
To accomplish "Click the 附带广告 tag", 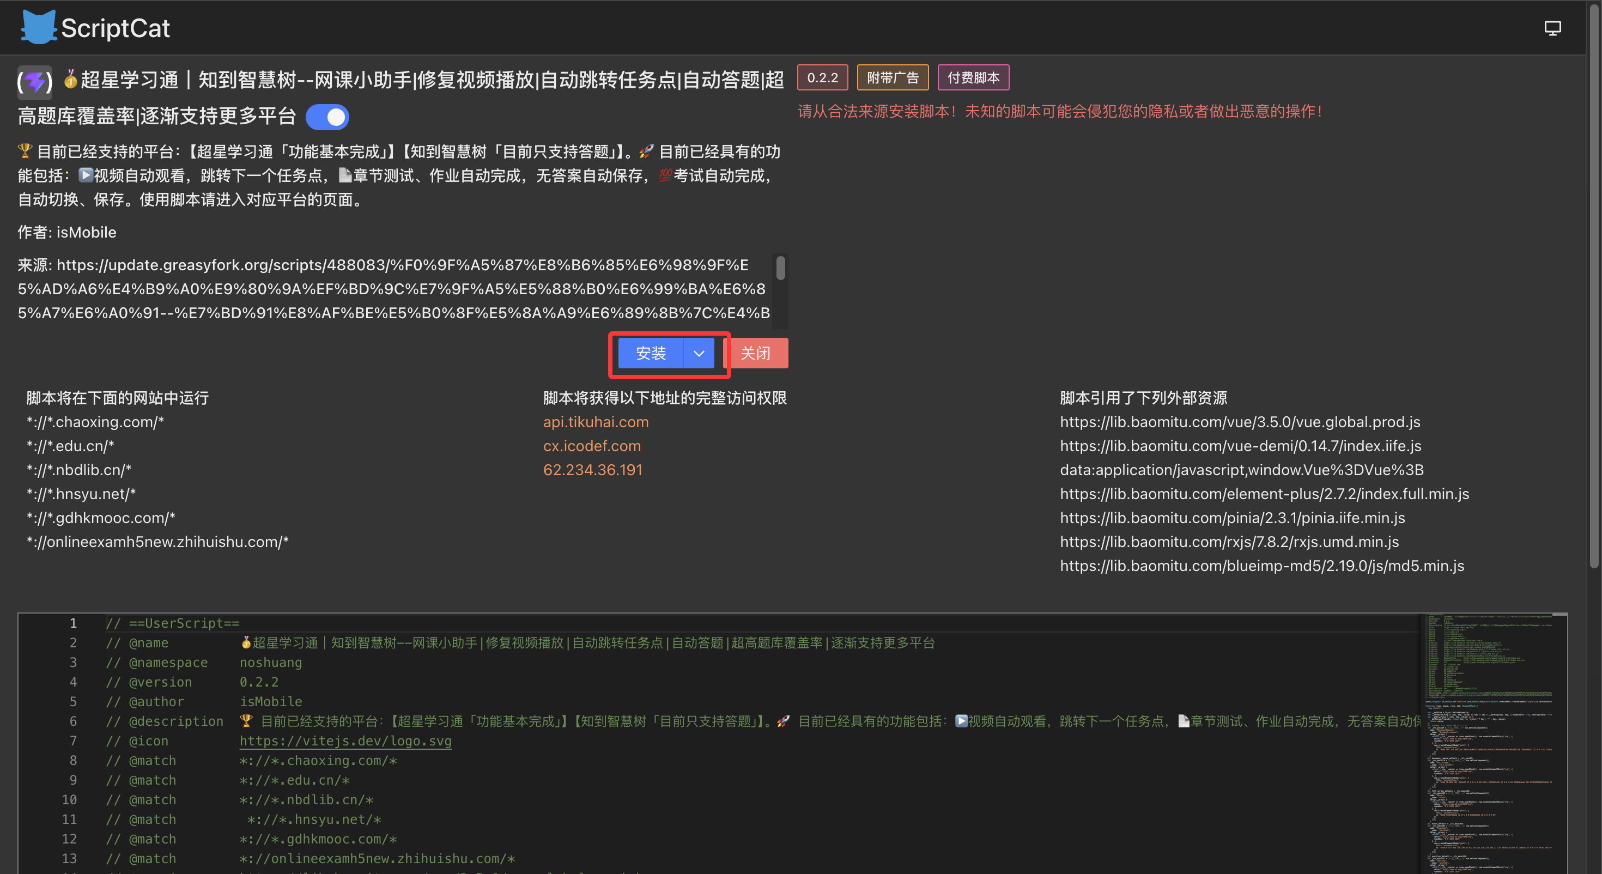I will pyautogui.click(x=893, y=78).
